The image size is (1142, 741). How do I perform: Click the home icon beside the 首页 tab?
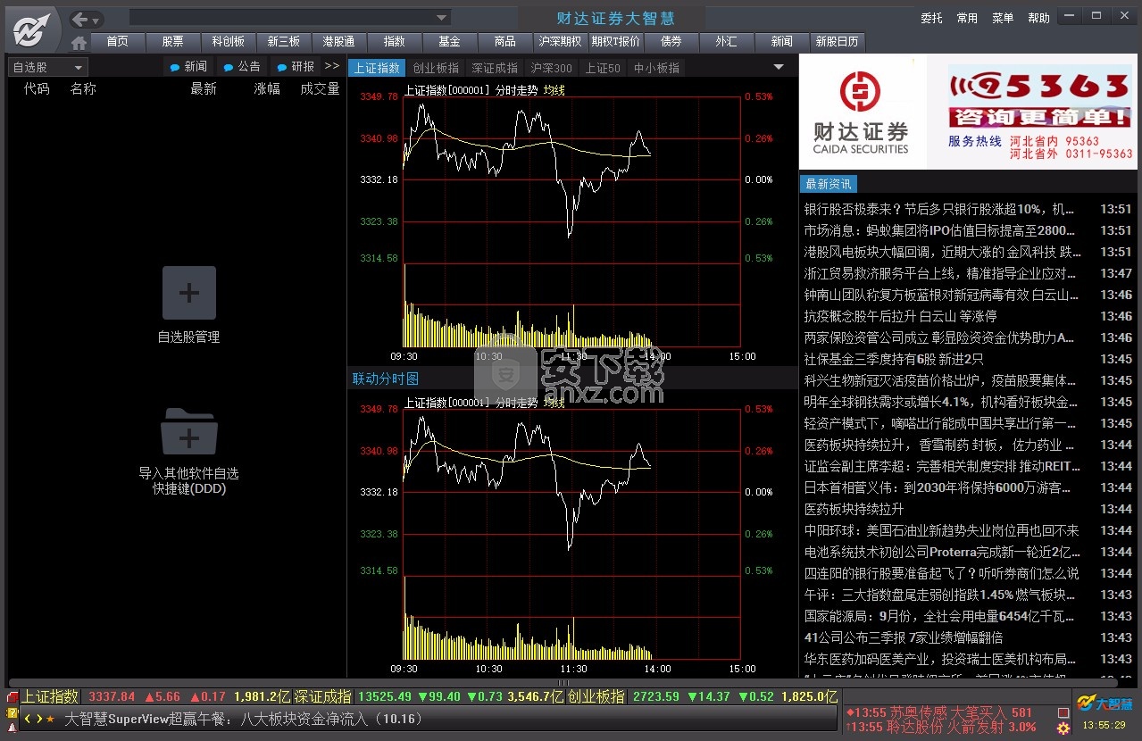(79, 42)
